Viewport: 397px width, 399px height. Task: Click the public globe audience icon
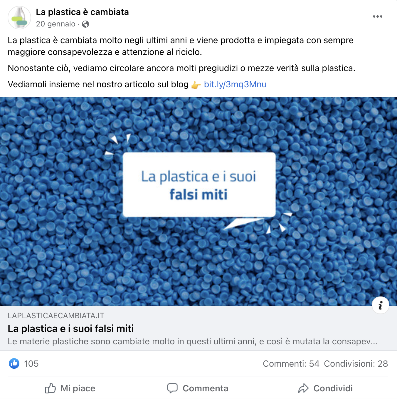(85, 24)
